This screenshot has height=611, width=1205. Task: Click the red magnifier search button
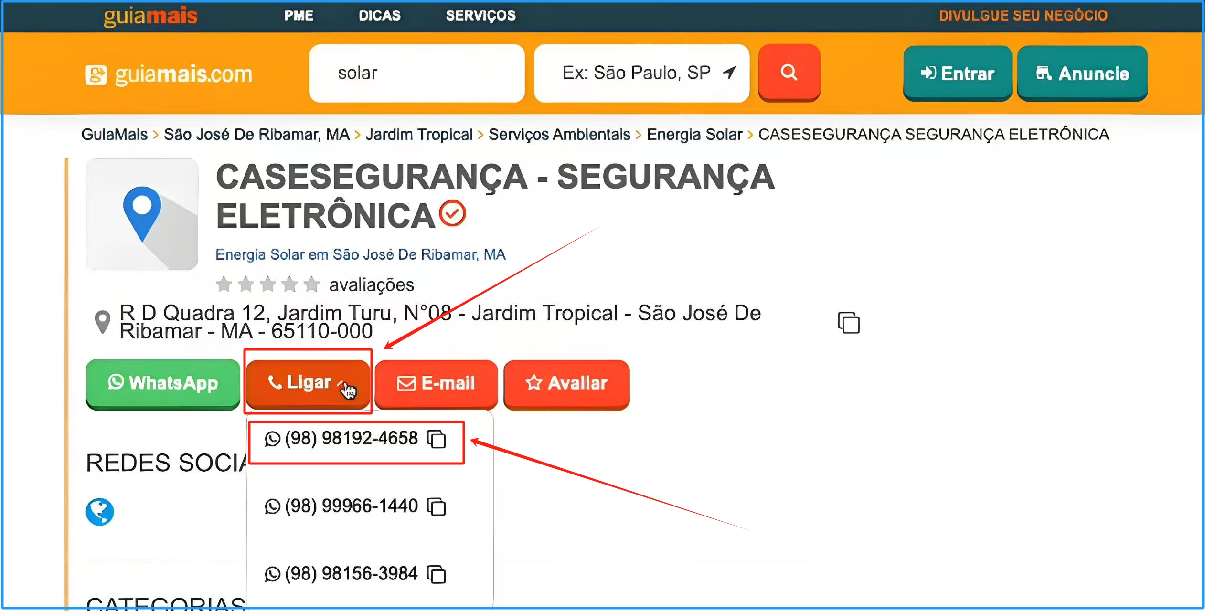tap(789, 73)
